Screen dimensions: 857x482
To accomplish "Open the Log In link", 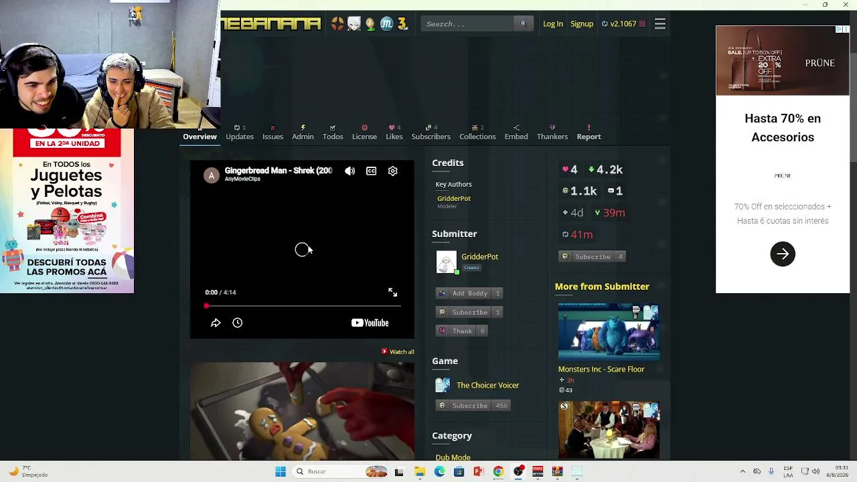I will tap(553, 24).
